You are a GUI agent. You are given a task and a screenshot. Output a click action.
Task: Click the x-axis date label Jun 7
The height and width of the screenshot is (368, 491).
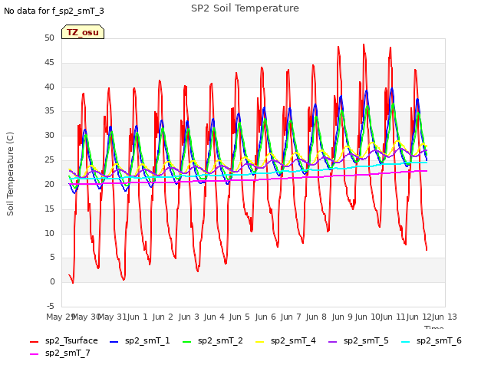tap(291, 317)
